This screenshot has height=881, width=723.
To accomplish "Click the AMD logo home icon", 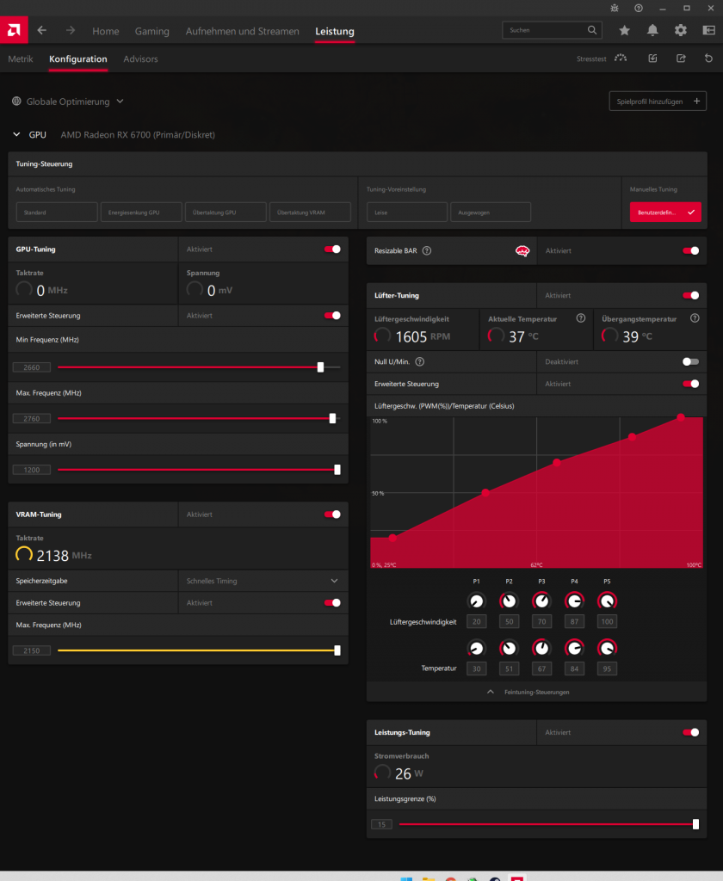I will coord(14,30).
